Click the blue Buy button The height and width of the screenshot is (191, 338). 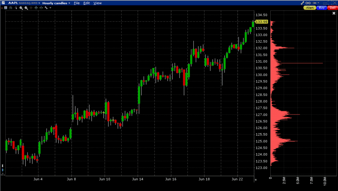[321, 8]
